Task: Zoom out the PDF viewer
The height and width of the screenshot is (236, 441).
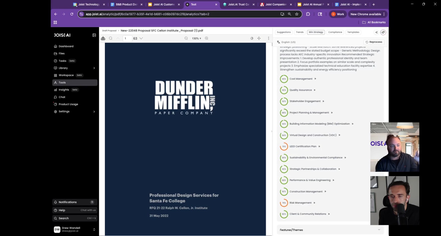Action: tap(186, 38)
